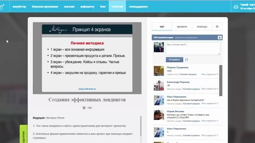Open Макс Мироненко name above фриланса question
The height and width of the screenshot is (143, 255).
177,97
